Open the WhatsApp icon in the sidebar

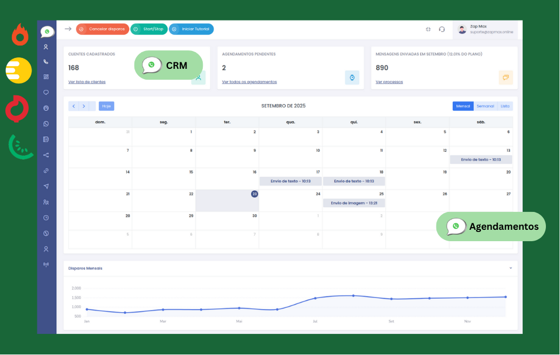tap(46, 124)
